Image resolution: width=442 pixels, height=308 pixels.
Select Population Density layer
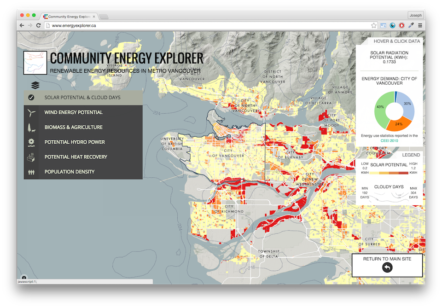(x=83, y=172)
